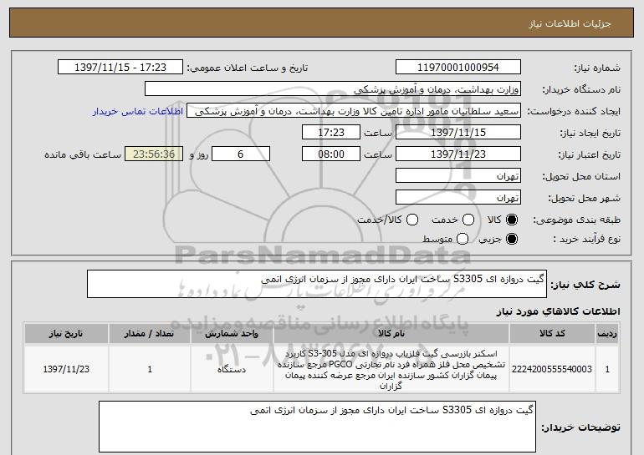Click the validity date field 1397/11/23
The height and width of the screenshot is (455, 644).
coord(458,154)
